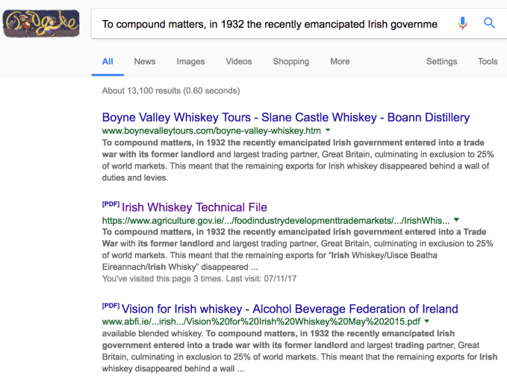This screenshot has width=507, height=381.
Task: Open the Videos results tab
Action: pos(239,61)
